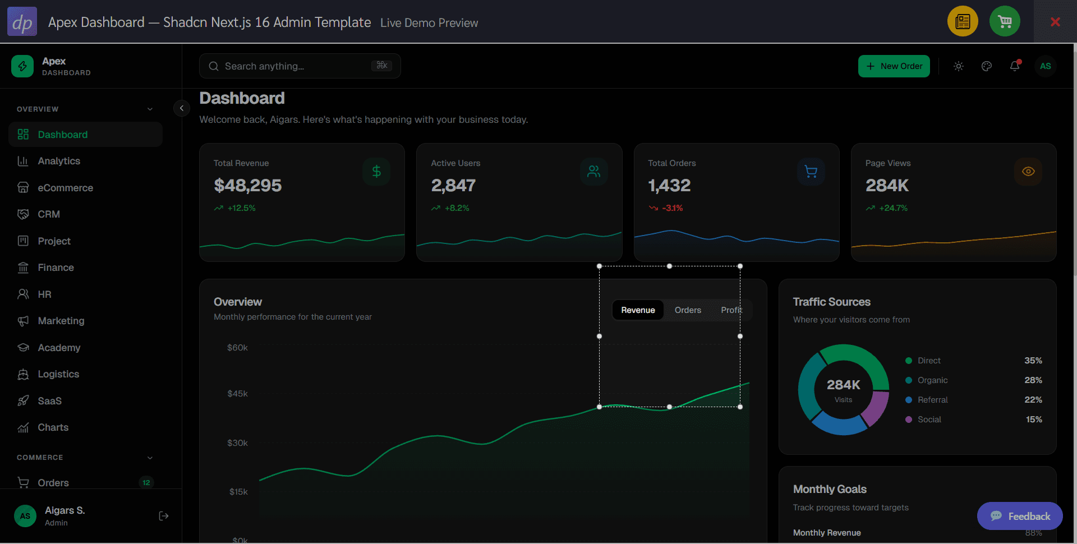Image resolution: width=1077 pixels, height=544 pixels.
Task: Open the AS user avatar menu
Action: (x=1046, y=66)
